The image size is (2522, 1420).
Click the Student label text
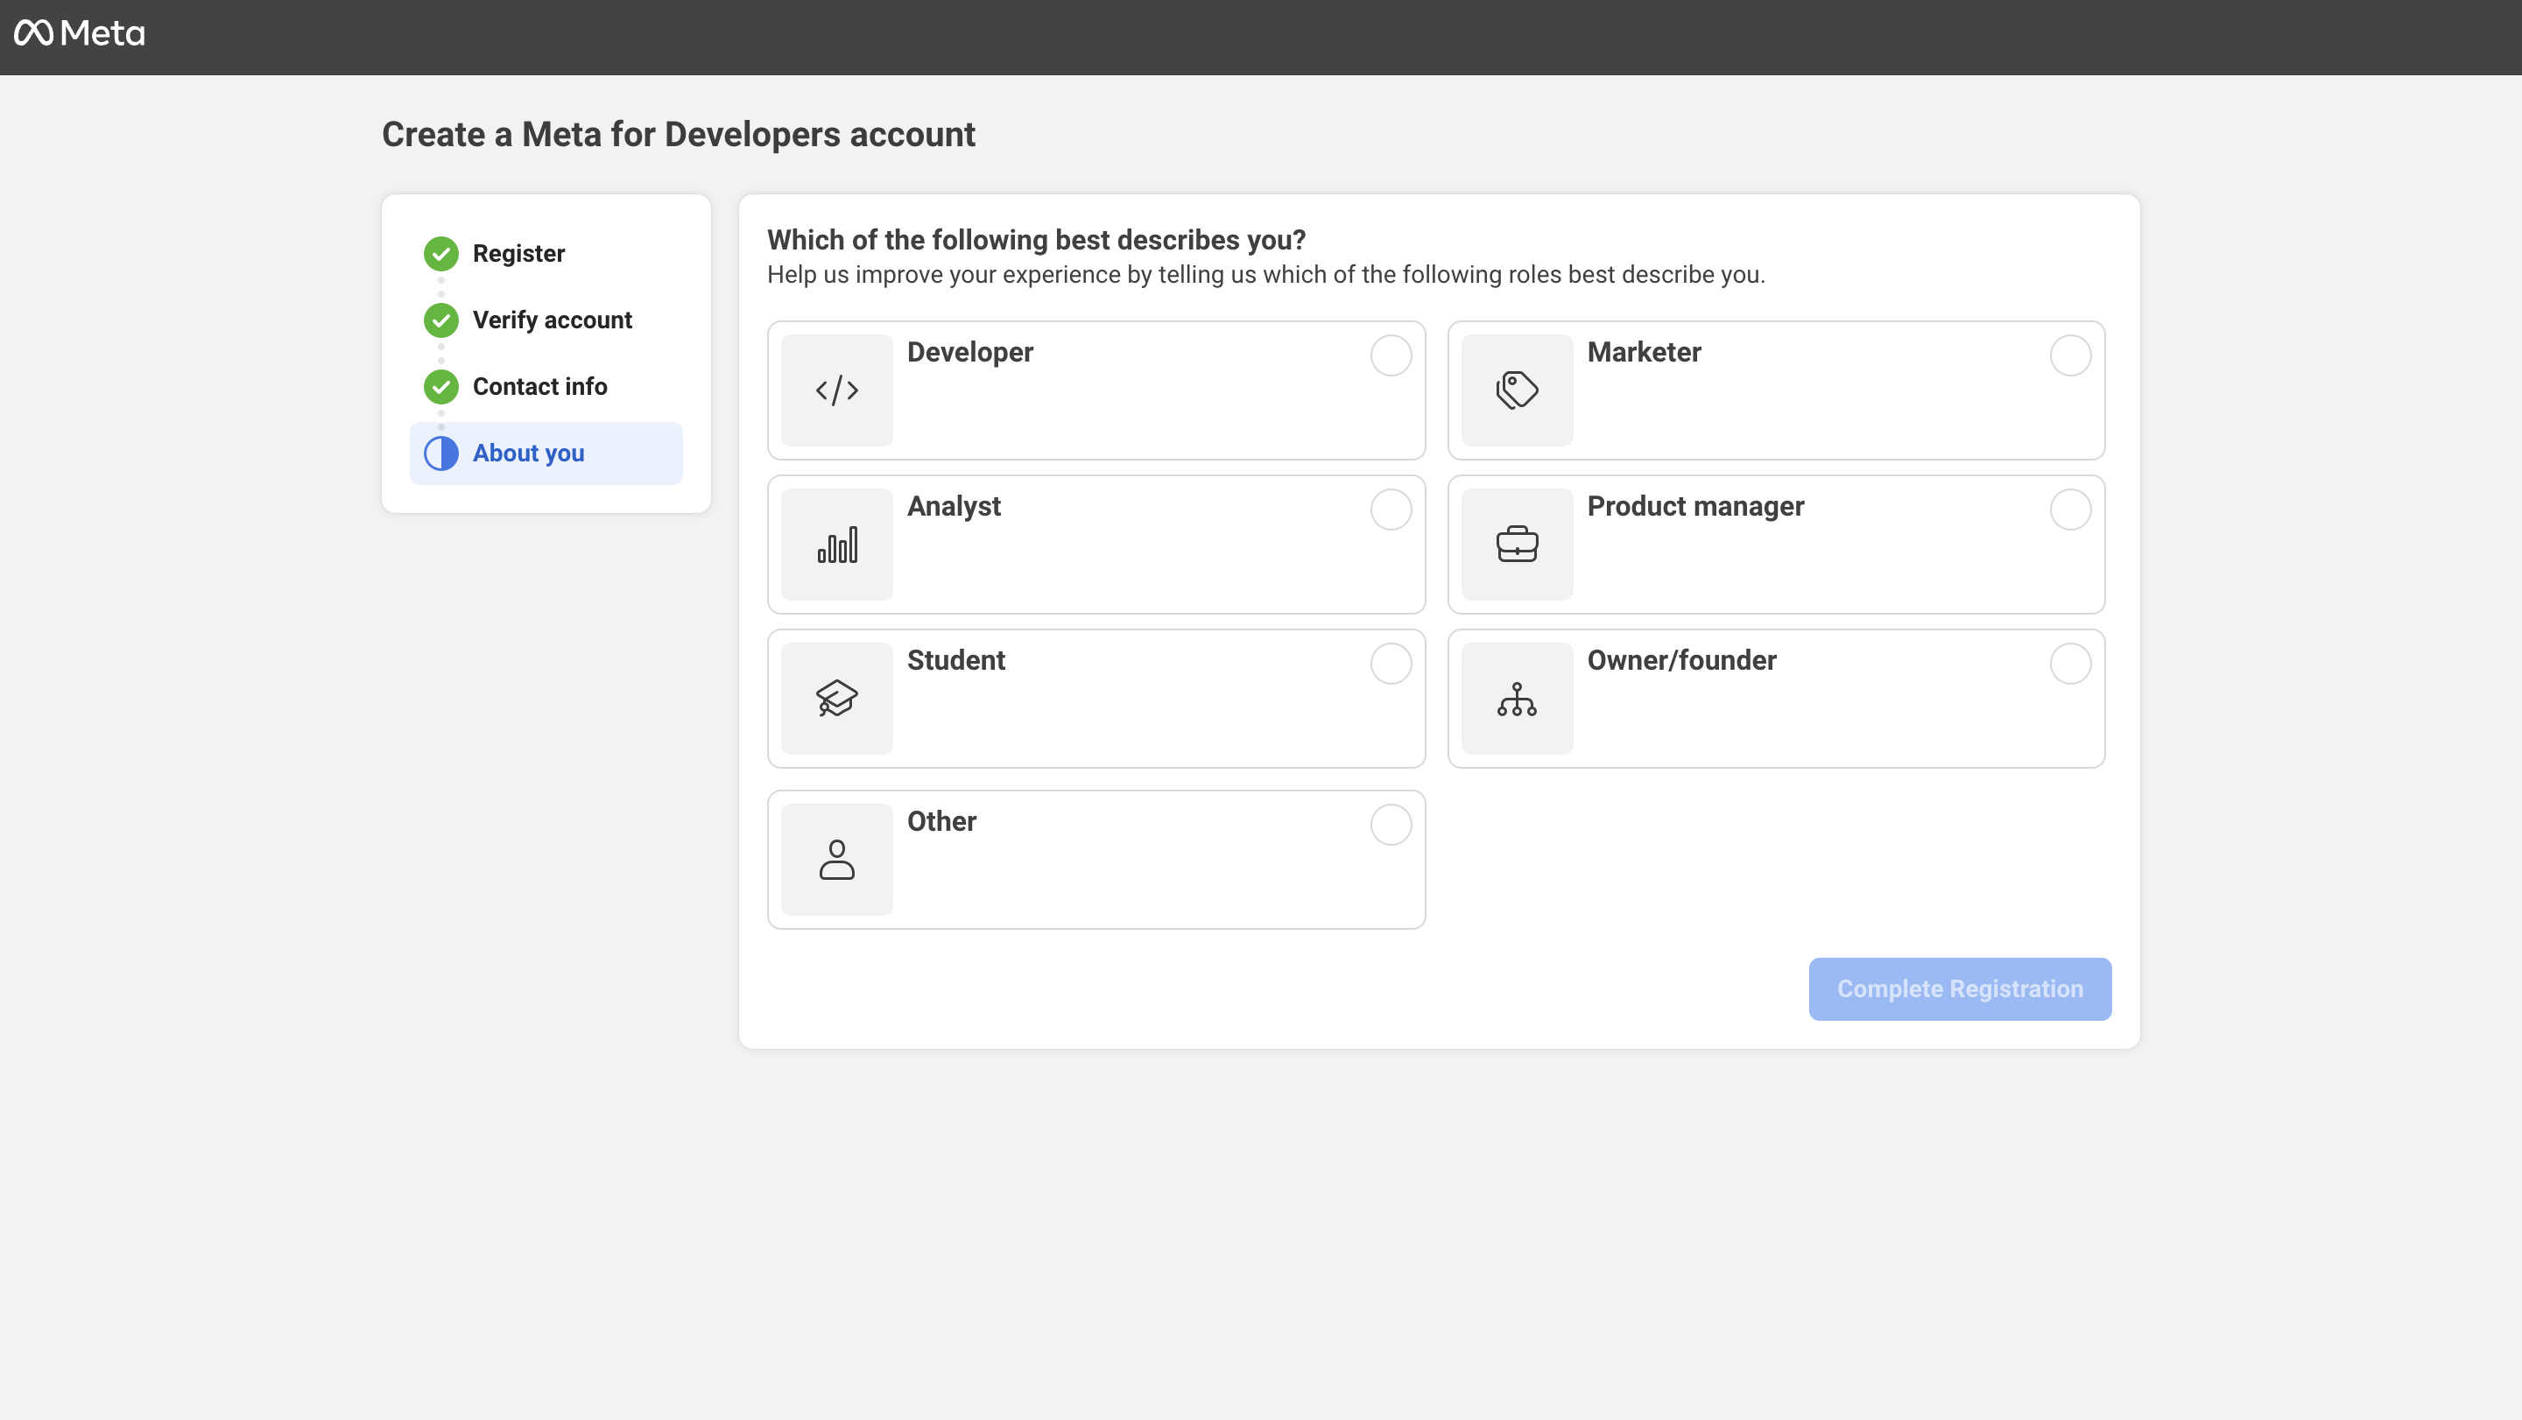click(955, 661)
